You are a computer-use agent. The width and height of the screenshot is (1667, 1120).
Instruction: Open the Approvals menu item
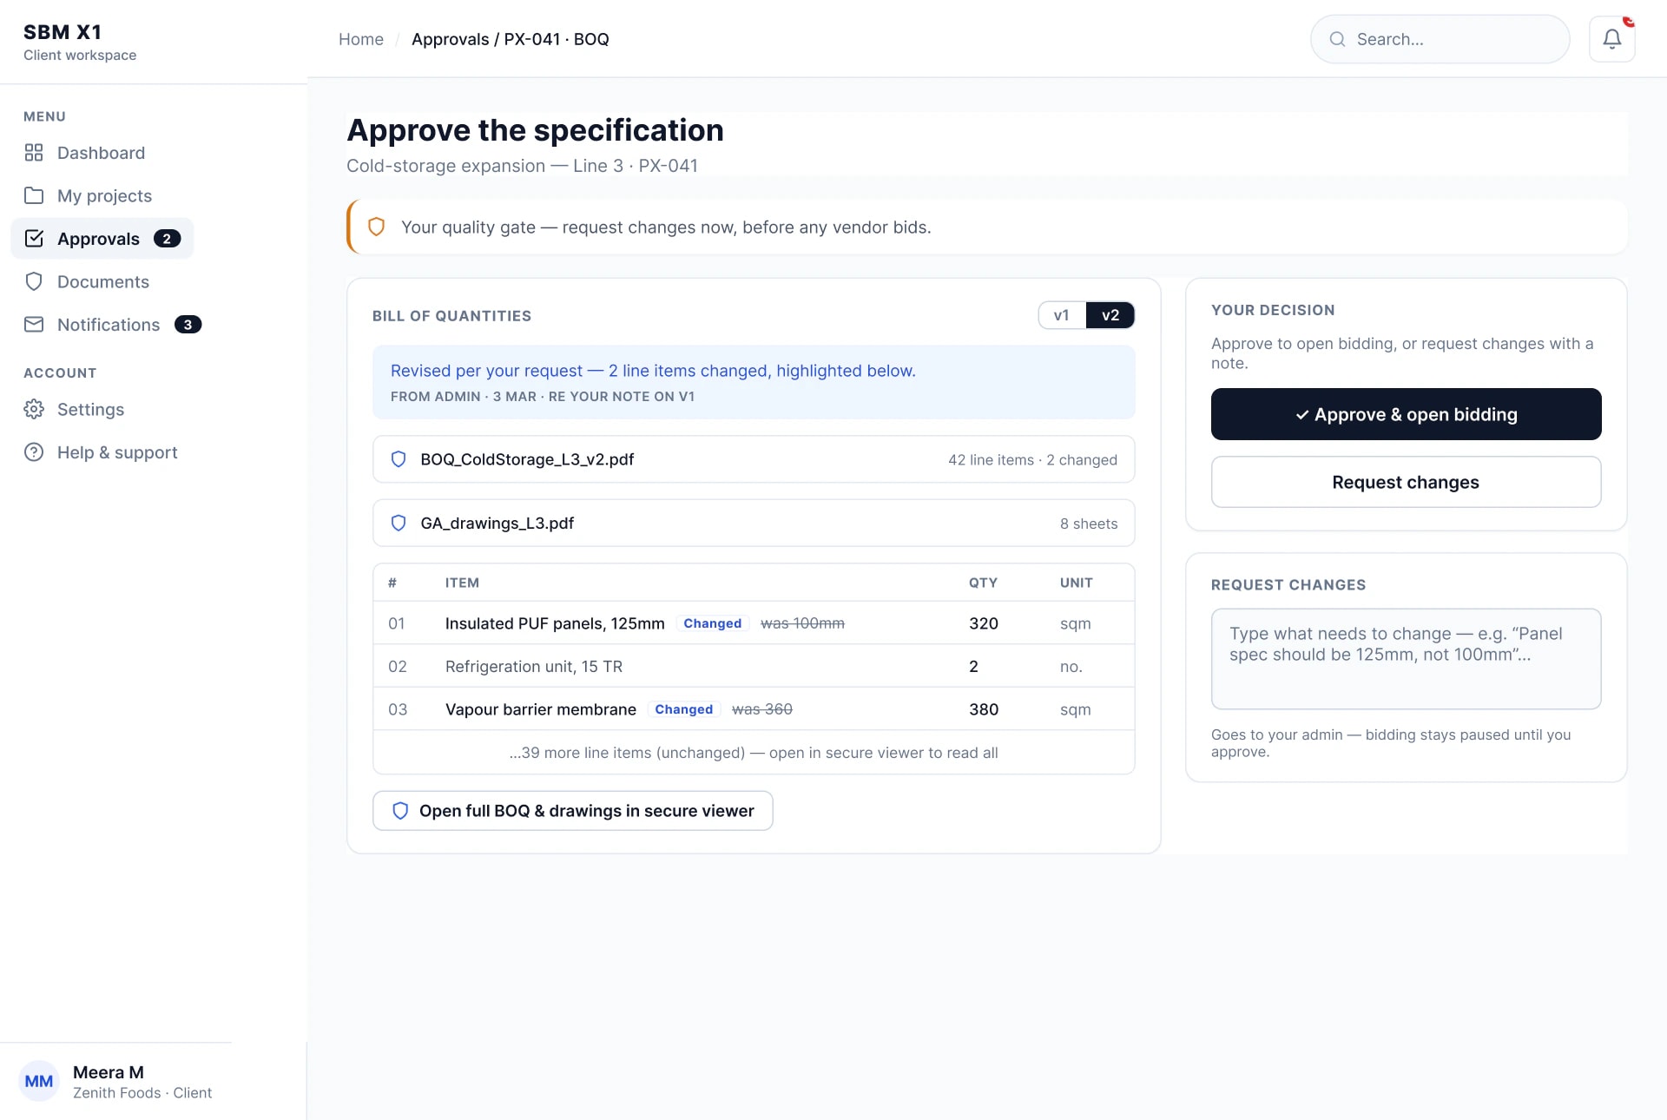click(x=102, y=239)
